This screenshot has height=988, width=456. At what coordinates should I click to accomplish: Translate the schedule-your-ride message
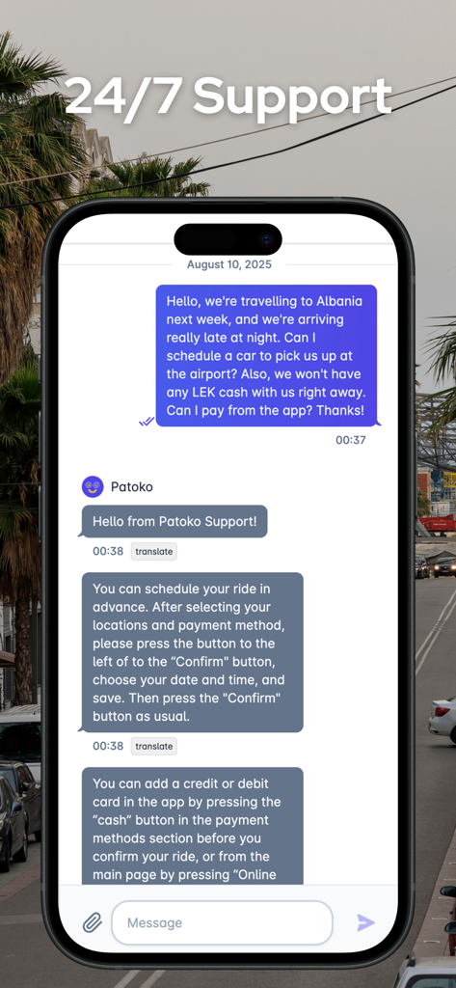tap(154, 746)
